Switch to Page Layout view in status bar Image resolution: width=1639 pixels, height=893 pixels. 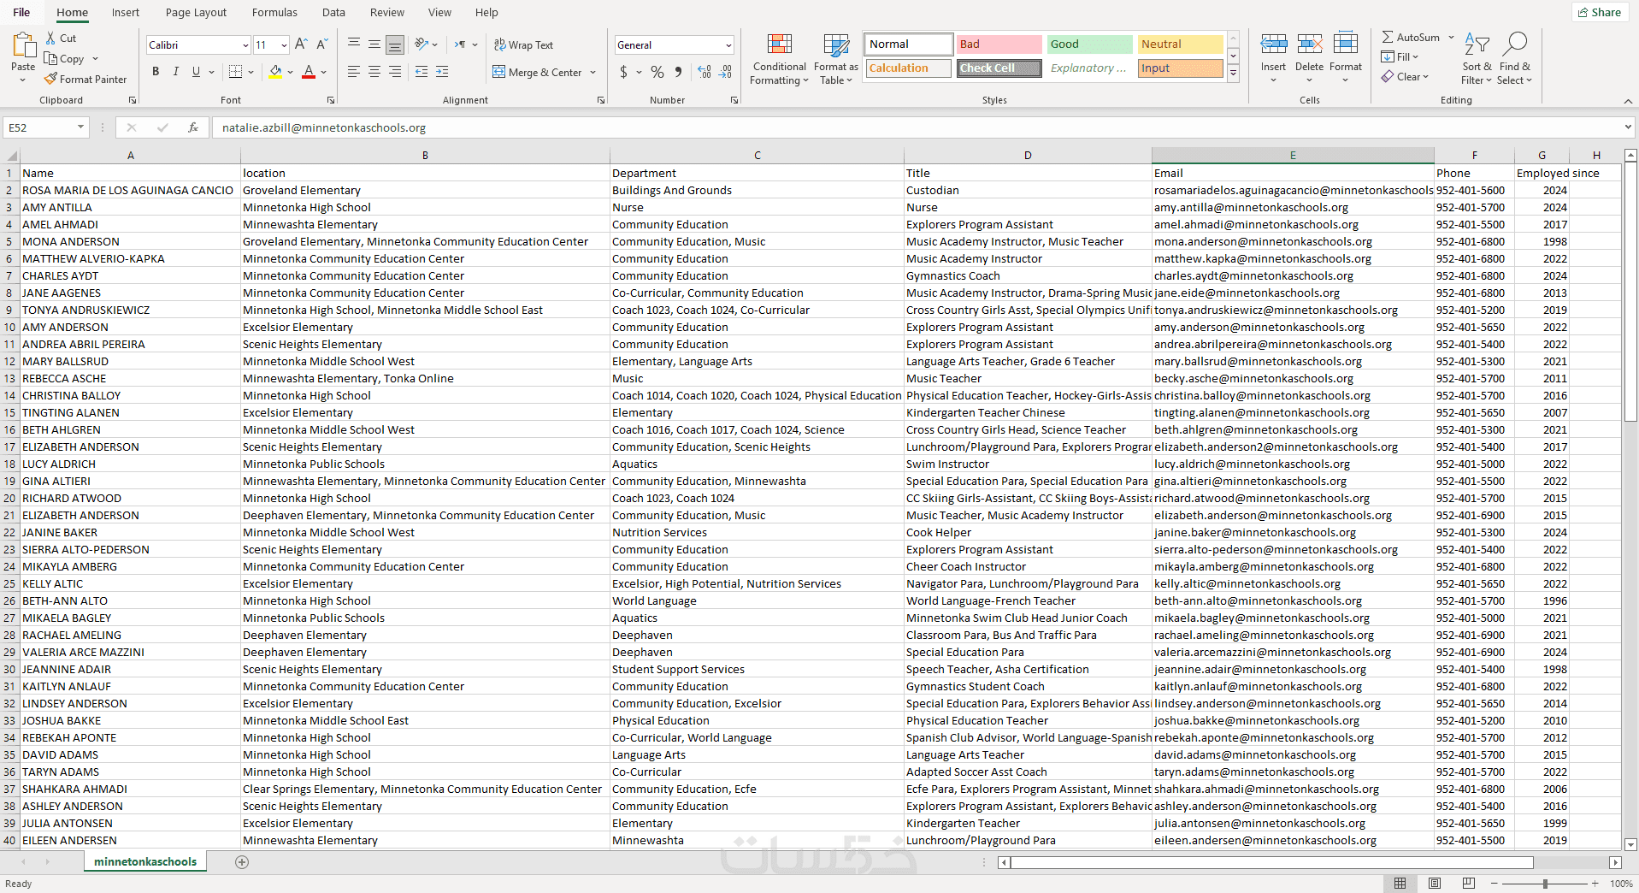[x=1435, y=884]
